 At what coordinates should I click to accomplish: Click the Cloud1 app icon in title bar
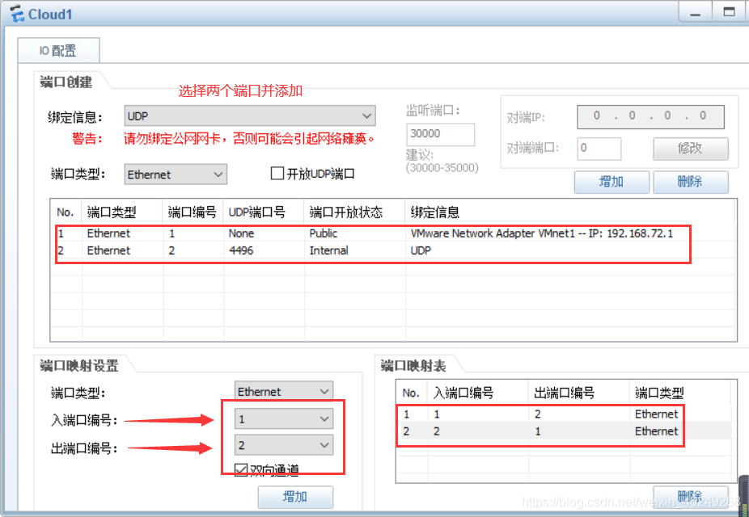point(17,14)
